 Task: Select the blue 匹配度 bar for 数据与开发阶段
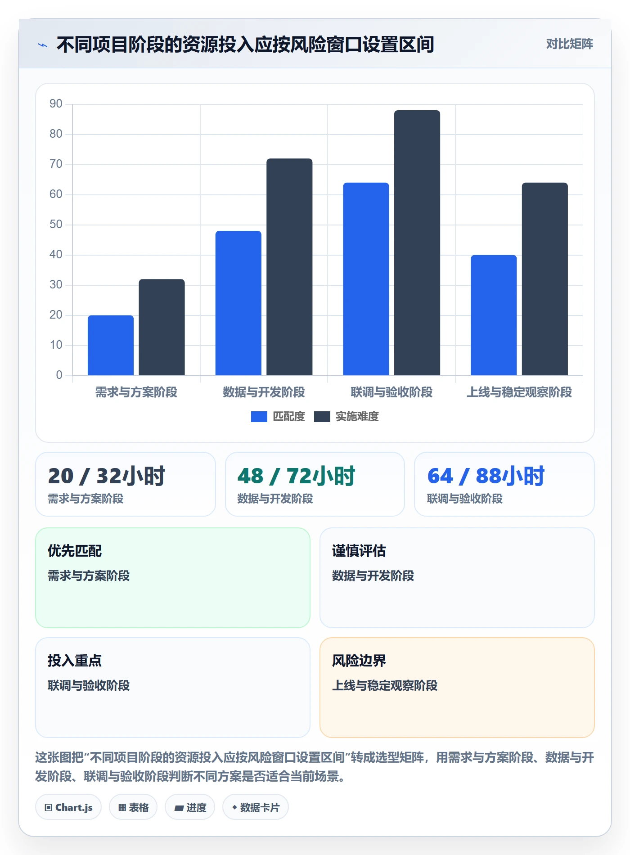coord(238,303)
